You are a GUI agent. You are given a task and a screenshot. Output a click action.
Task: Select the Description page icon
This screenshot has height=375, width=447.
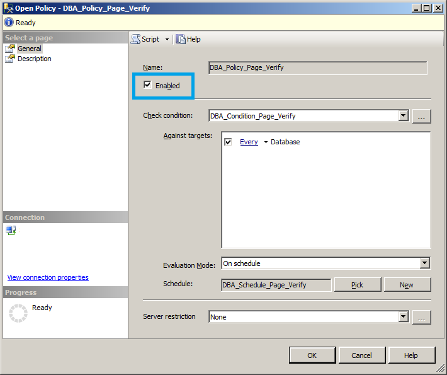10,59
